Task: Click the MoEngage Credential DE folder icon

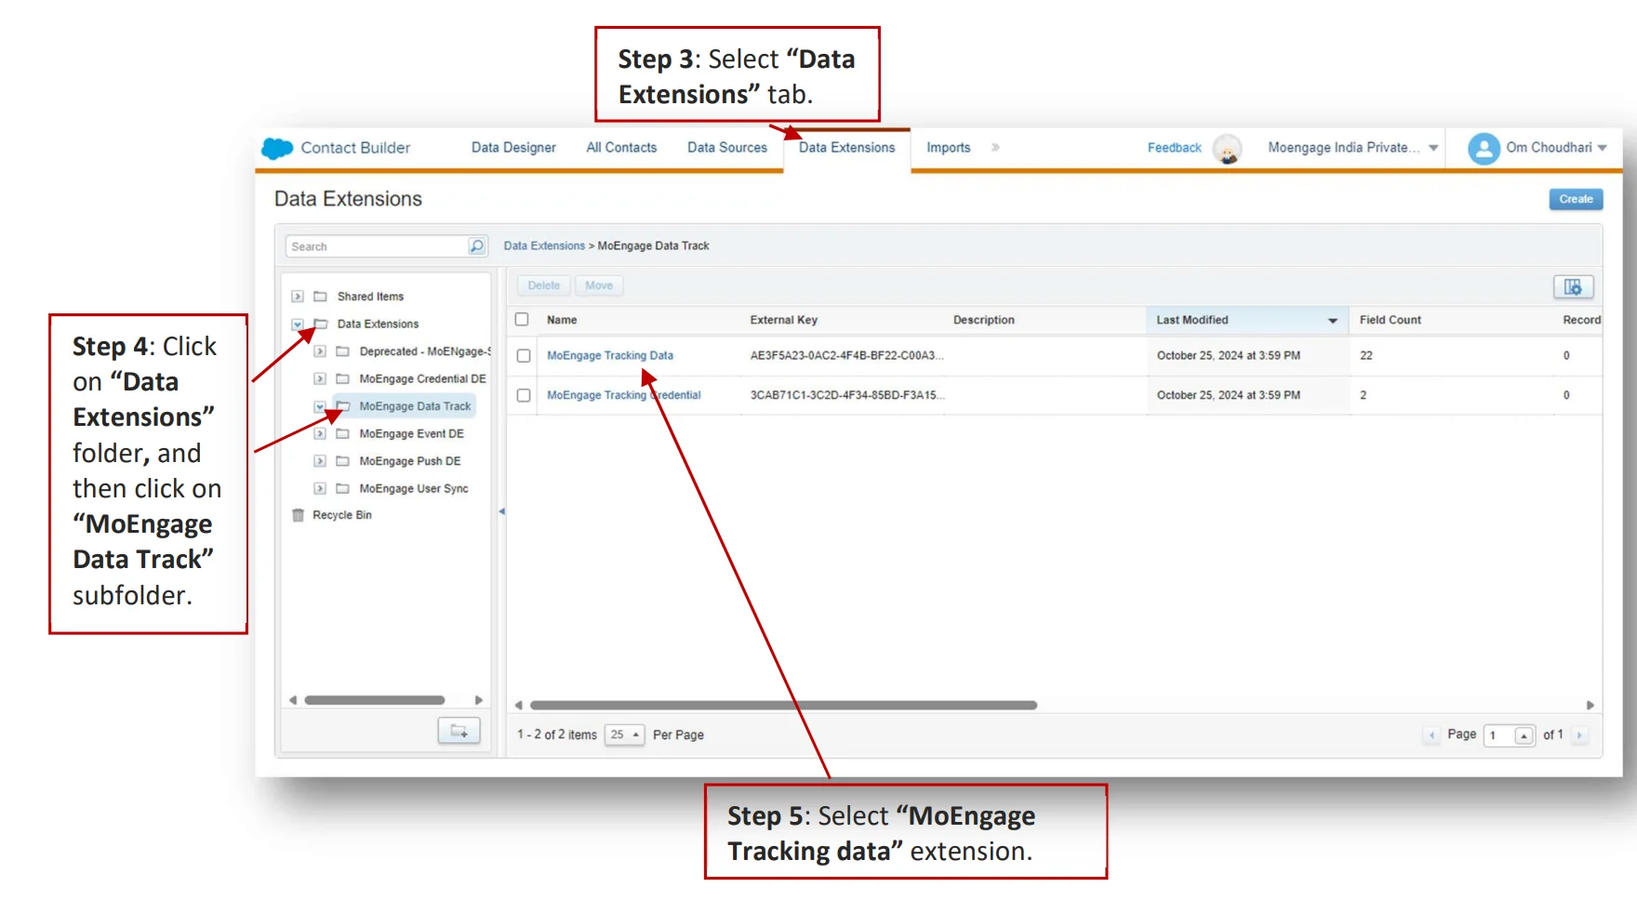Action: point(342,379)
